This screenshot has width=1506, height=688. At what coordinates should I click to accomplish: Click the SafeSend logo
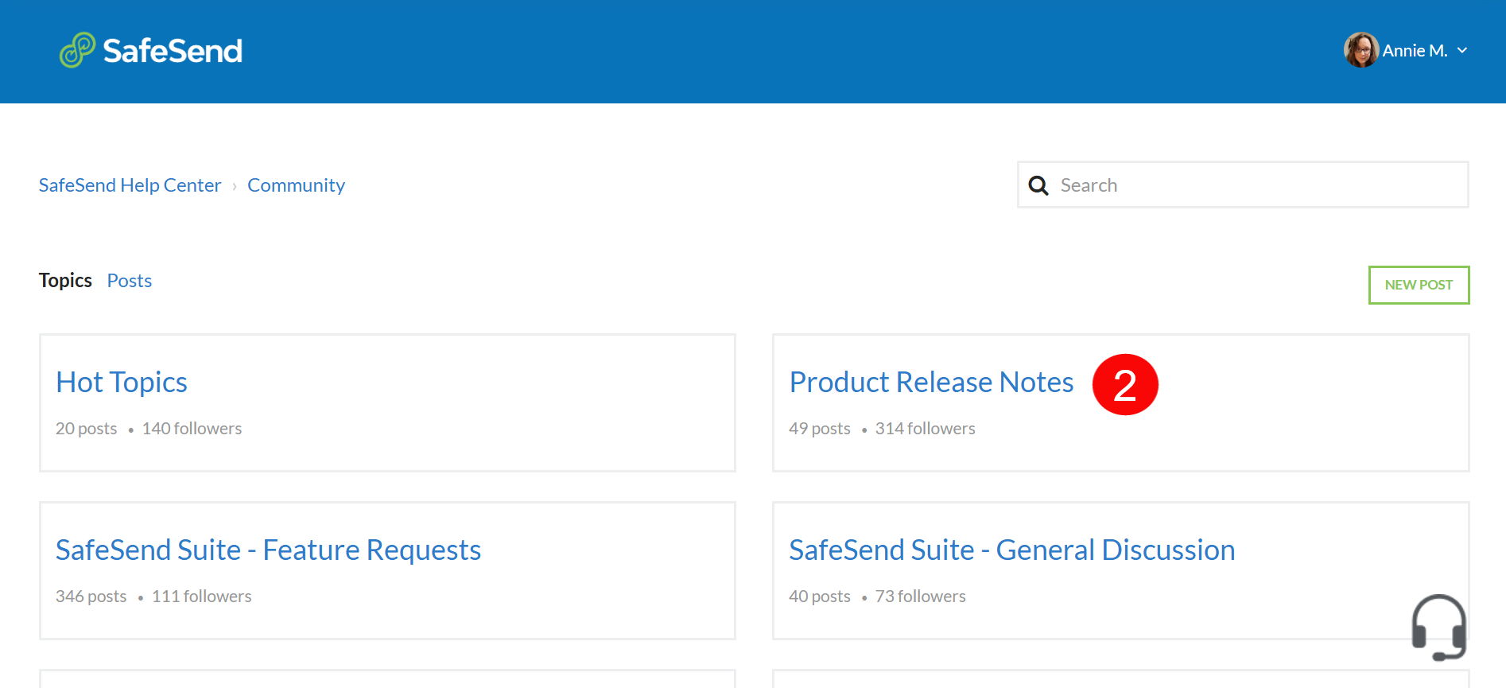(151, 50)
